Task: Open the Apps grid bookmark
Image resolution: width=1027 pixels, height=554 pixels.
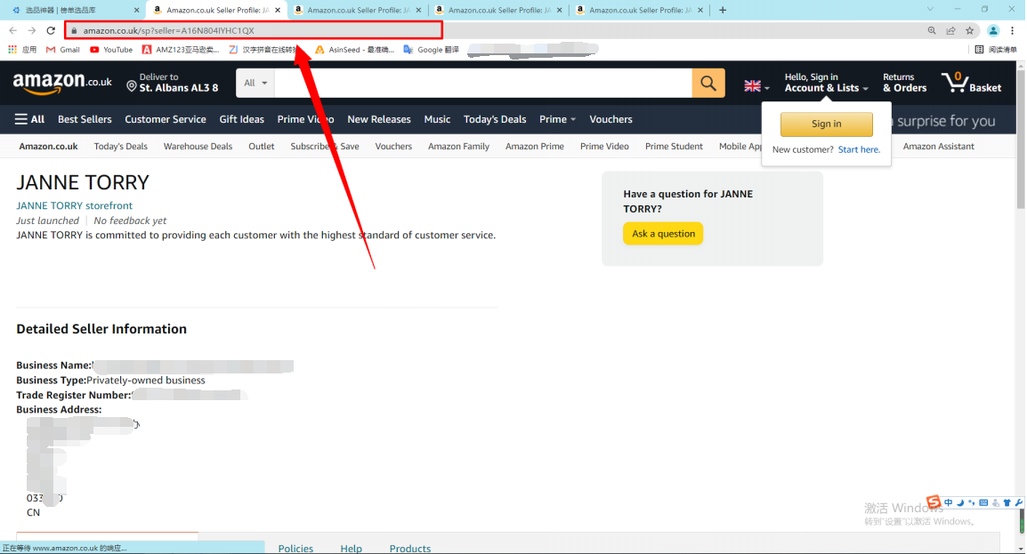Action: (x=22, y=50)
